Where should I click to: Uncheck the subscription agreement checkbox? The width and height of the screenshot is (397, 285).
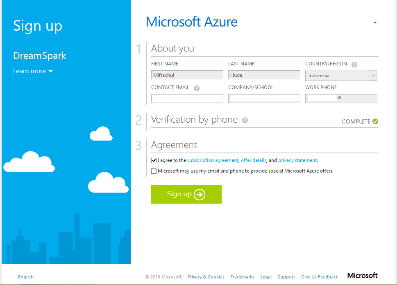(154, 160)
